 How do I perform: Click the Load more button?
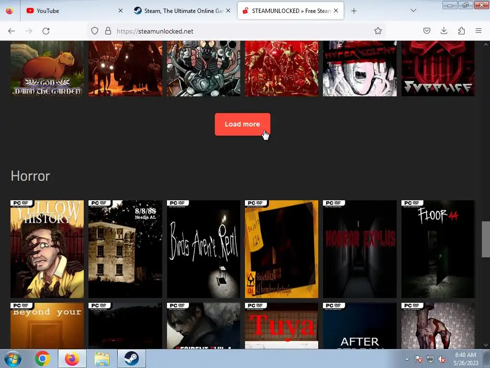click(x=243, y=124)
